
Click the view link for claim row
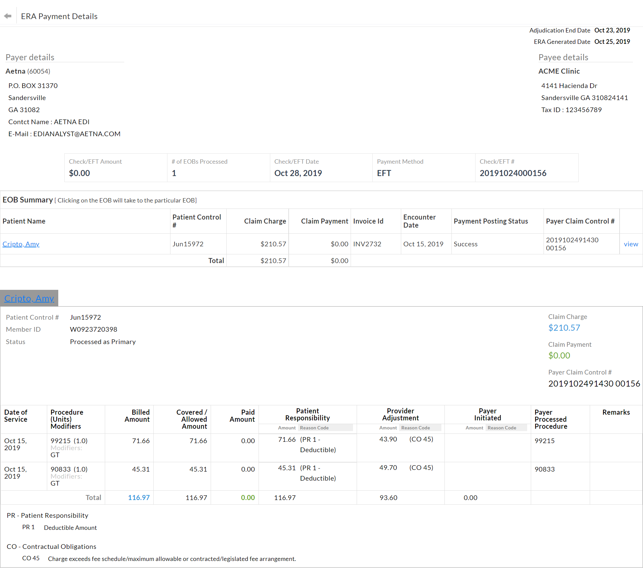click(x=631, y=244)
